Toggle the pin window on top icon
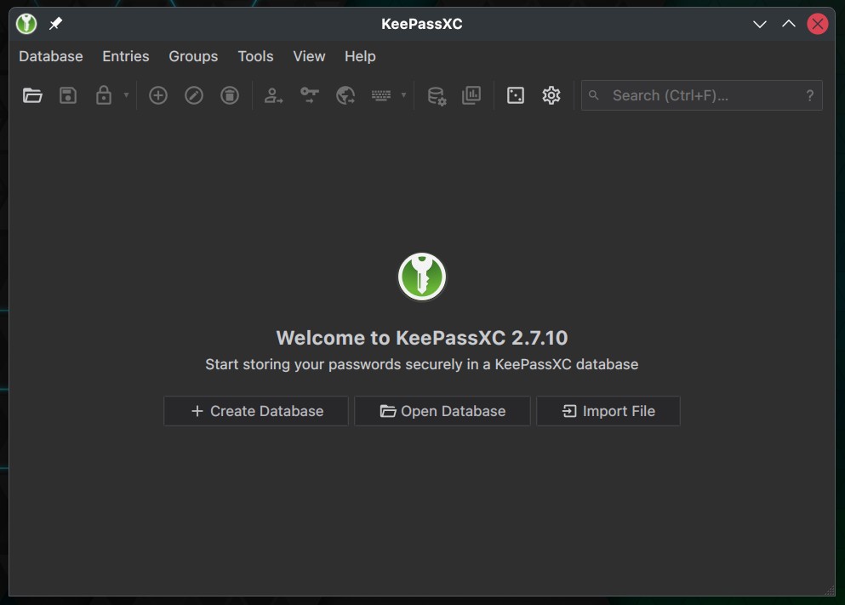 click(55, 24)
